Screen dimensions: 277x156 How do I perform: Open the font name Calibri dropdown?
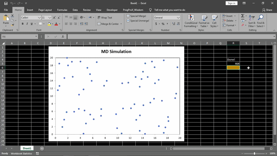point(39,18)
